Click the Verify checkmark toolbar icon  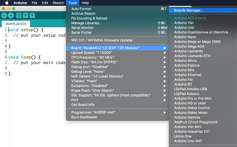(4, 15)
